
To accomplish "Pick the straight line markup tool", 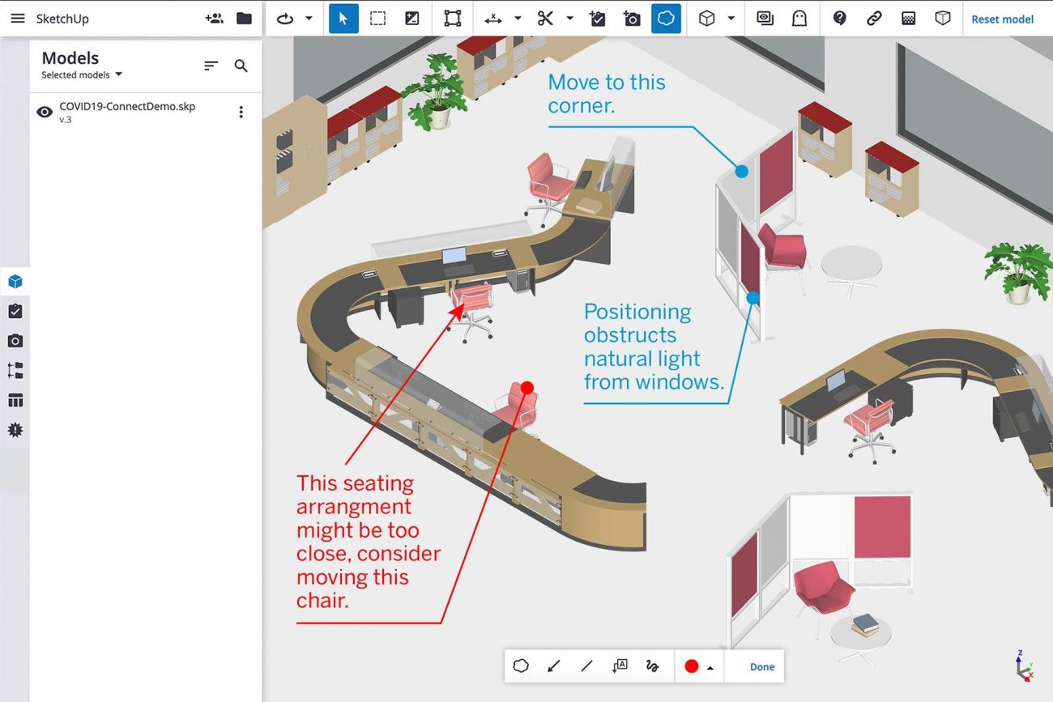I will tap(586, 666).
